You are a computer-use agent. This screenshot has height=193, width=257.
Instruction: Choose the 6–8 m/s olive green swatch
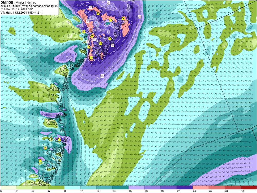[56, 187]
